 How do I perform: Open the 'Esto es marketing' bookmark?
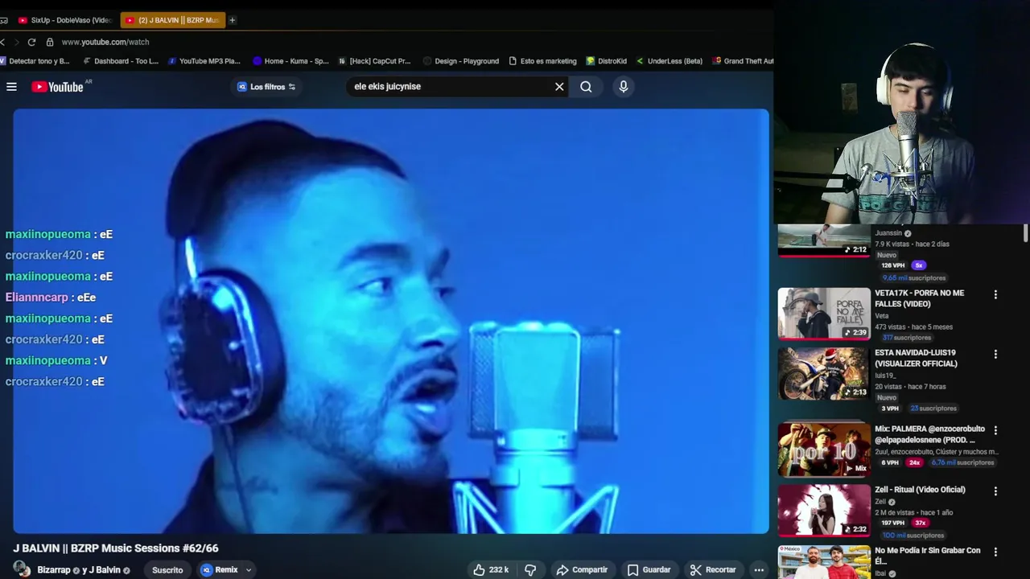(x=543, y=61)
